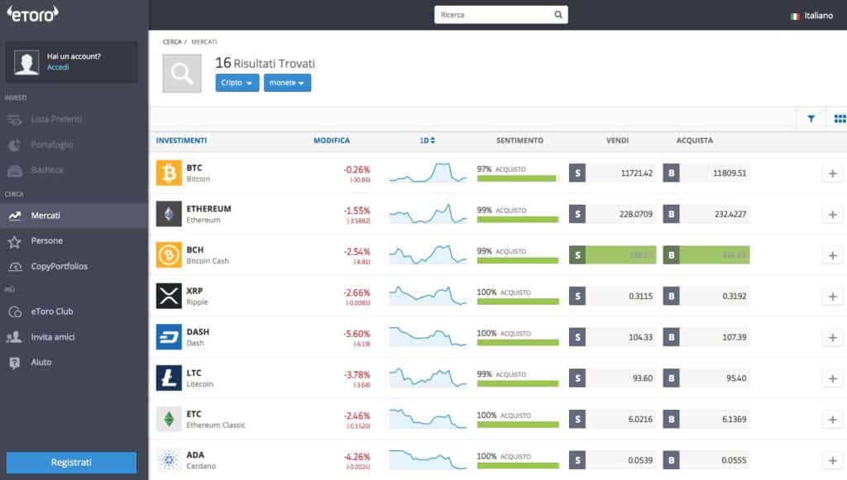Click the highlighted BCH buy button
Image resolution: width=847 pixels, height=480 pixels.
click(706, 255)
